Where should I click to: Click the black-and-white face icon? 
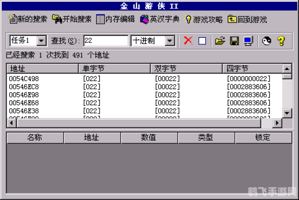coord(267,41)
